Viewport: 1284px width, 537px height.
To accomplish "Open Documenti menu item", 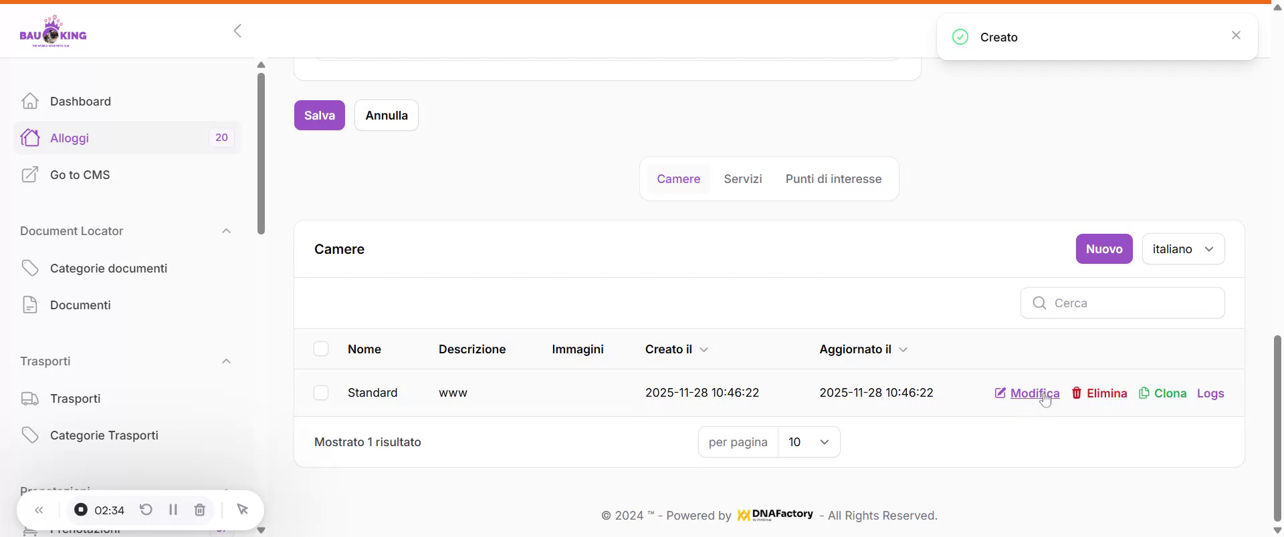I will tap(127, 305).
